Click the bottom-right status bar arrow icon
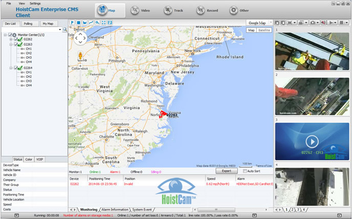352x219 pixels. click(339, 215)
